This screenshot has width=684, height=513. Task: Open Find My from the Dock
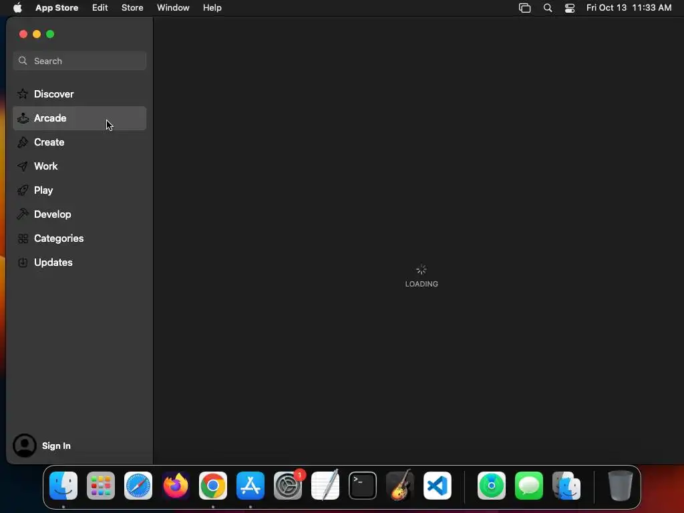pos(492,486)
